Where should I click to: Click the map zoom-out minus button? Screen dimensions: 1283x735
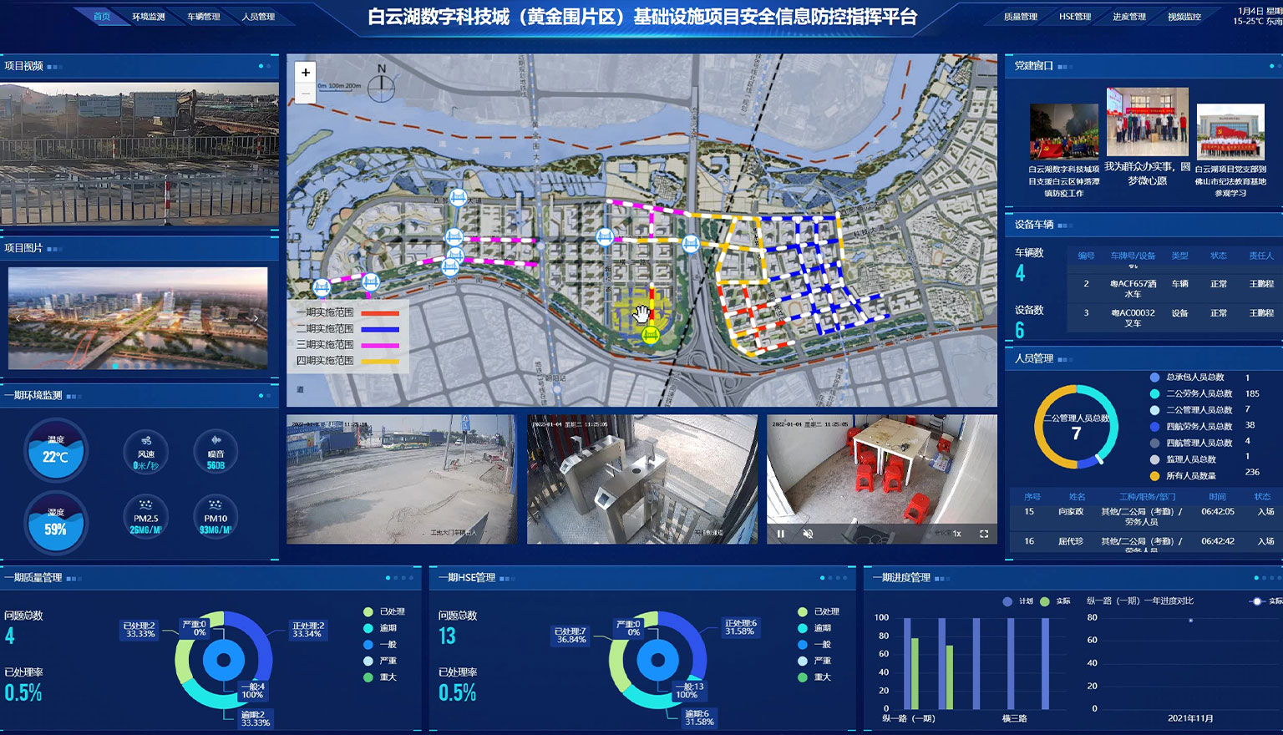point(306,94)
